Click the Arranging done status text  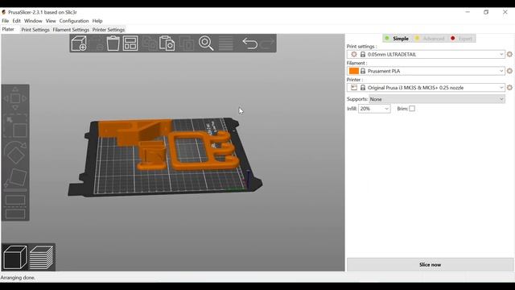(x=18, y=277)
